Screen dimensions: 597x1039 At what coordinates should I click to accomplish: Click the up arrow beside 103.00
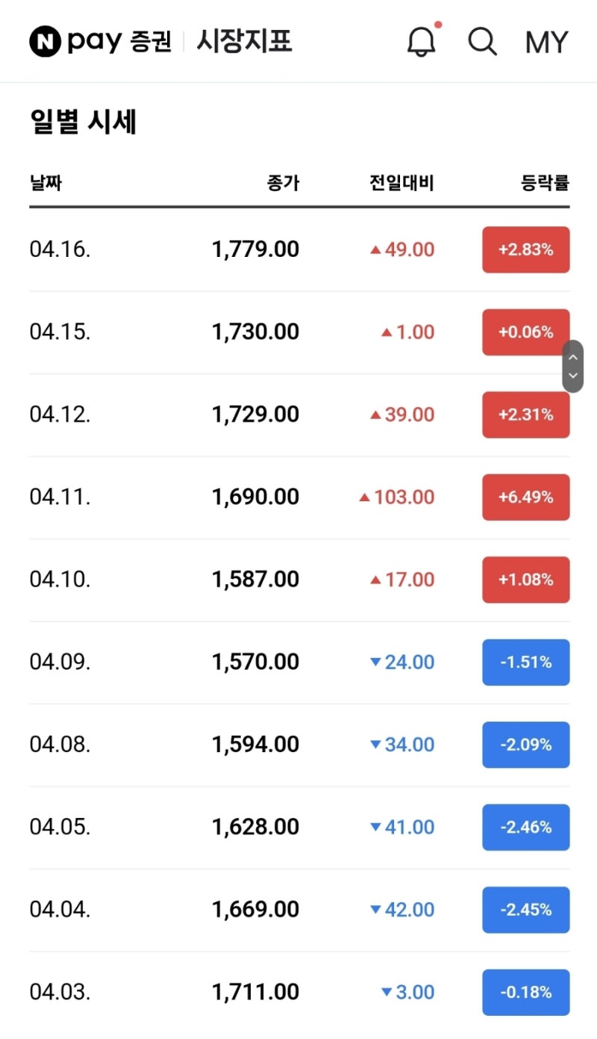tap(364, 497)
